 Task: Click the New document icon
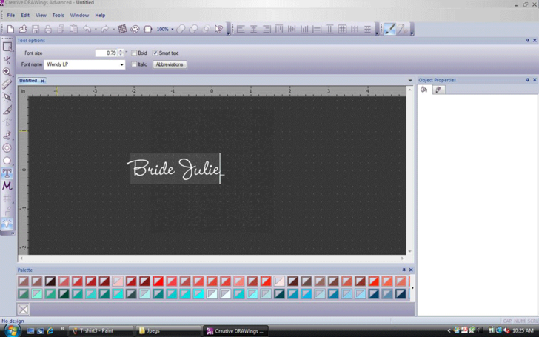10,30
